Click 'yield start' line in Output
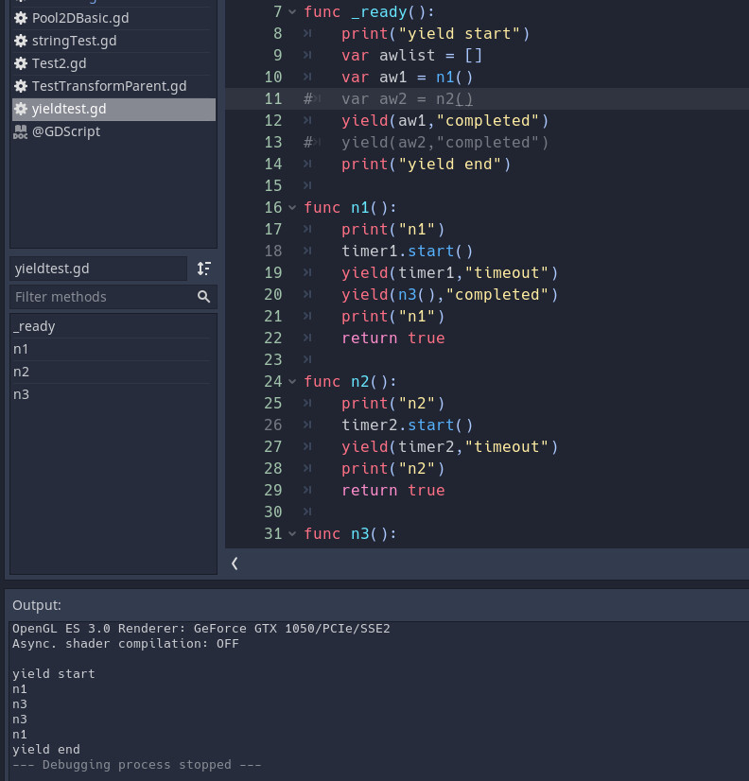 (x=54, y=674)
